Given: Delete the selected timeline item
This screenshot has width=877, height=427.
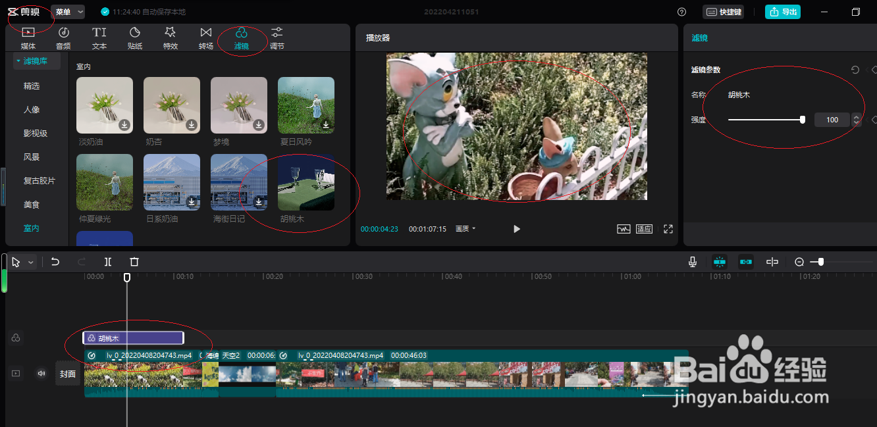Looking at the screenshot, I should [x=134, y=262].
